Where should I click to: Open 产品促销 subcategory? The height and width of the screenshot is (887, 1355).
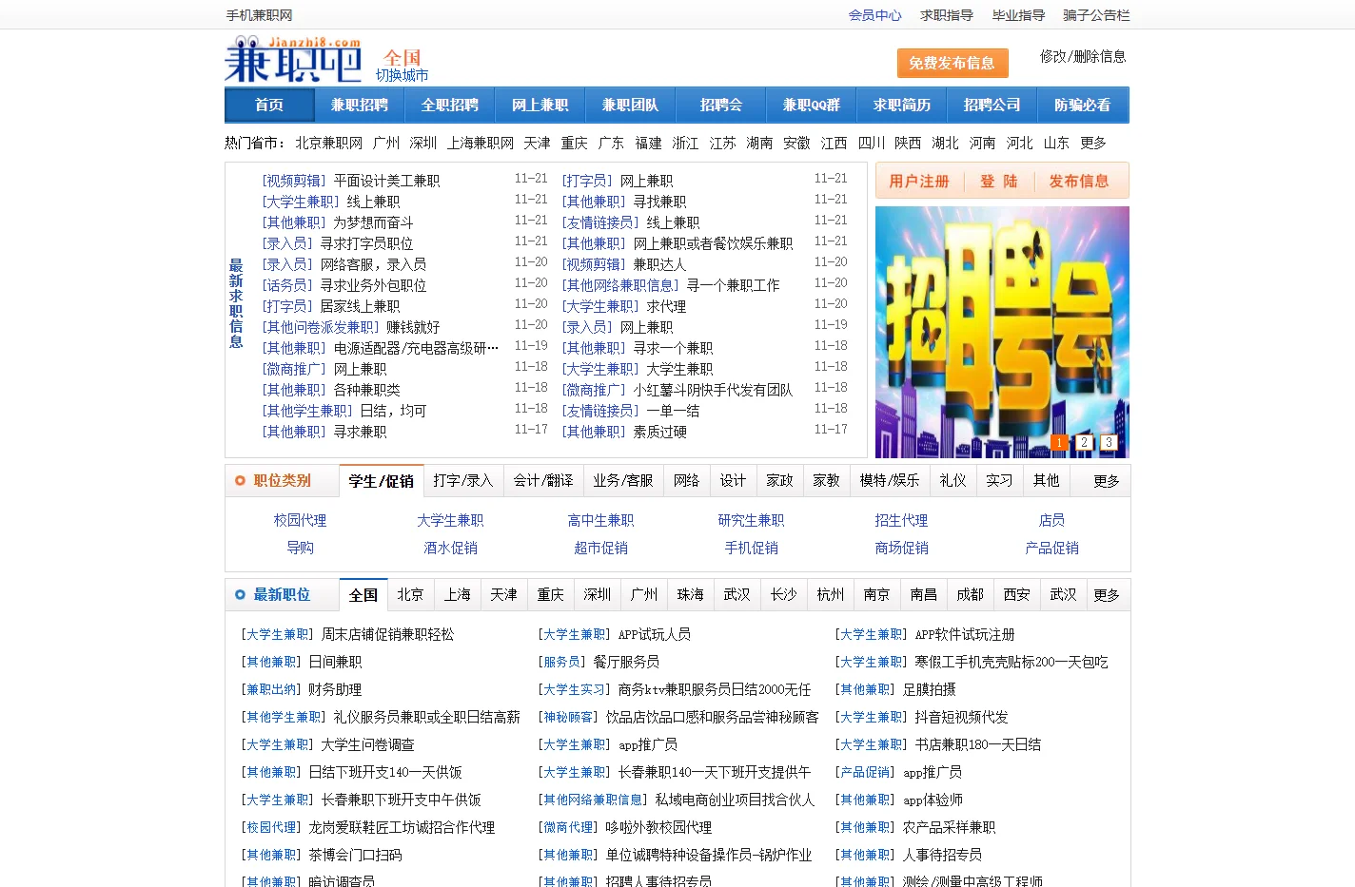click(x=1051, y=548)
